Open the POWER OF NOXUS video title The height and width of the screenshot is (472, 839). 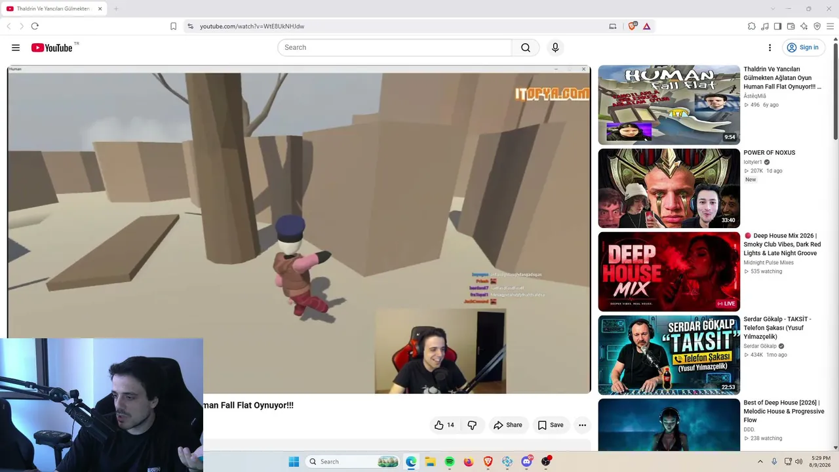[769, 153]
